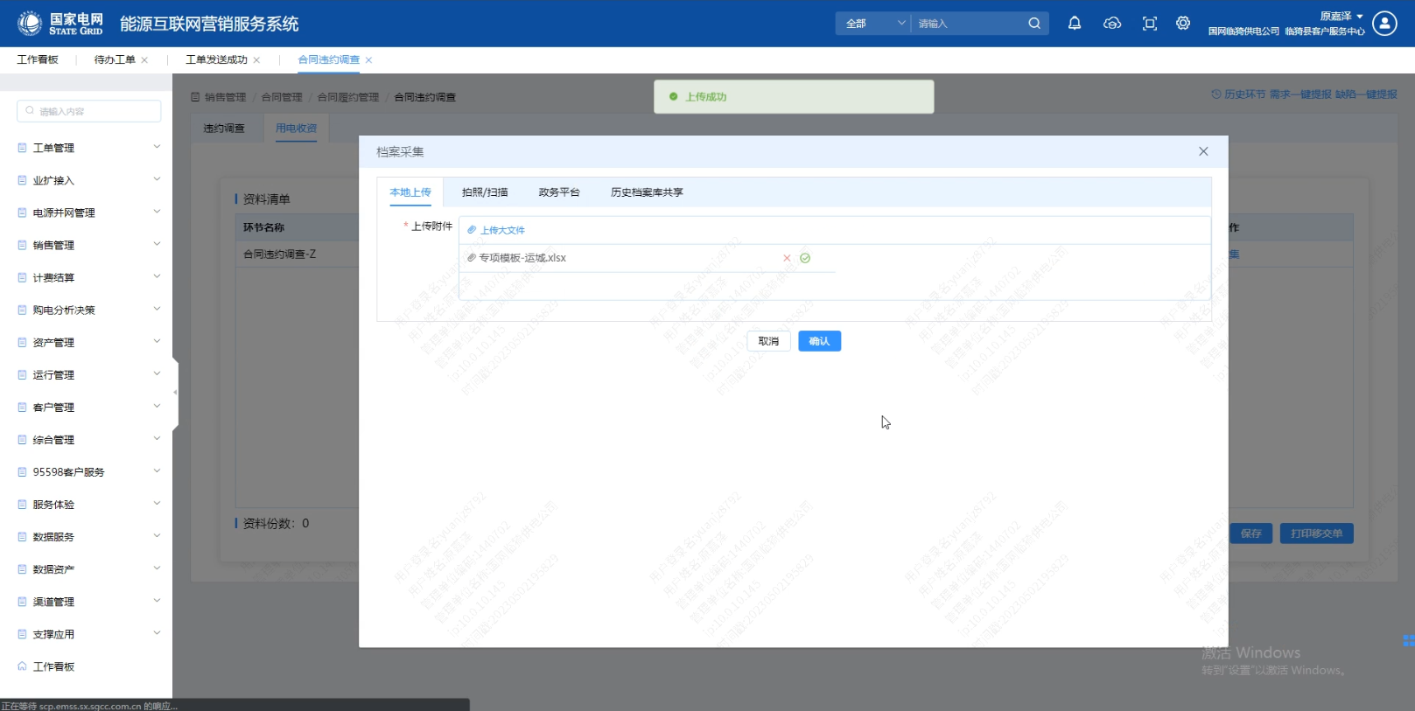Expand the 95598客户服务 menu
The height and width of the screenshot is (711, 1415).
88,472
